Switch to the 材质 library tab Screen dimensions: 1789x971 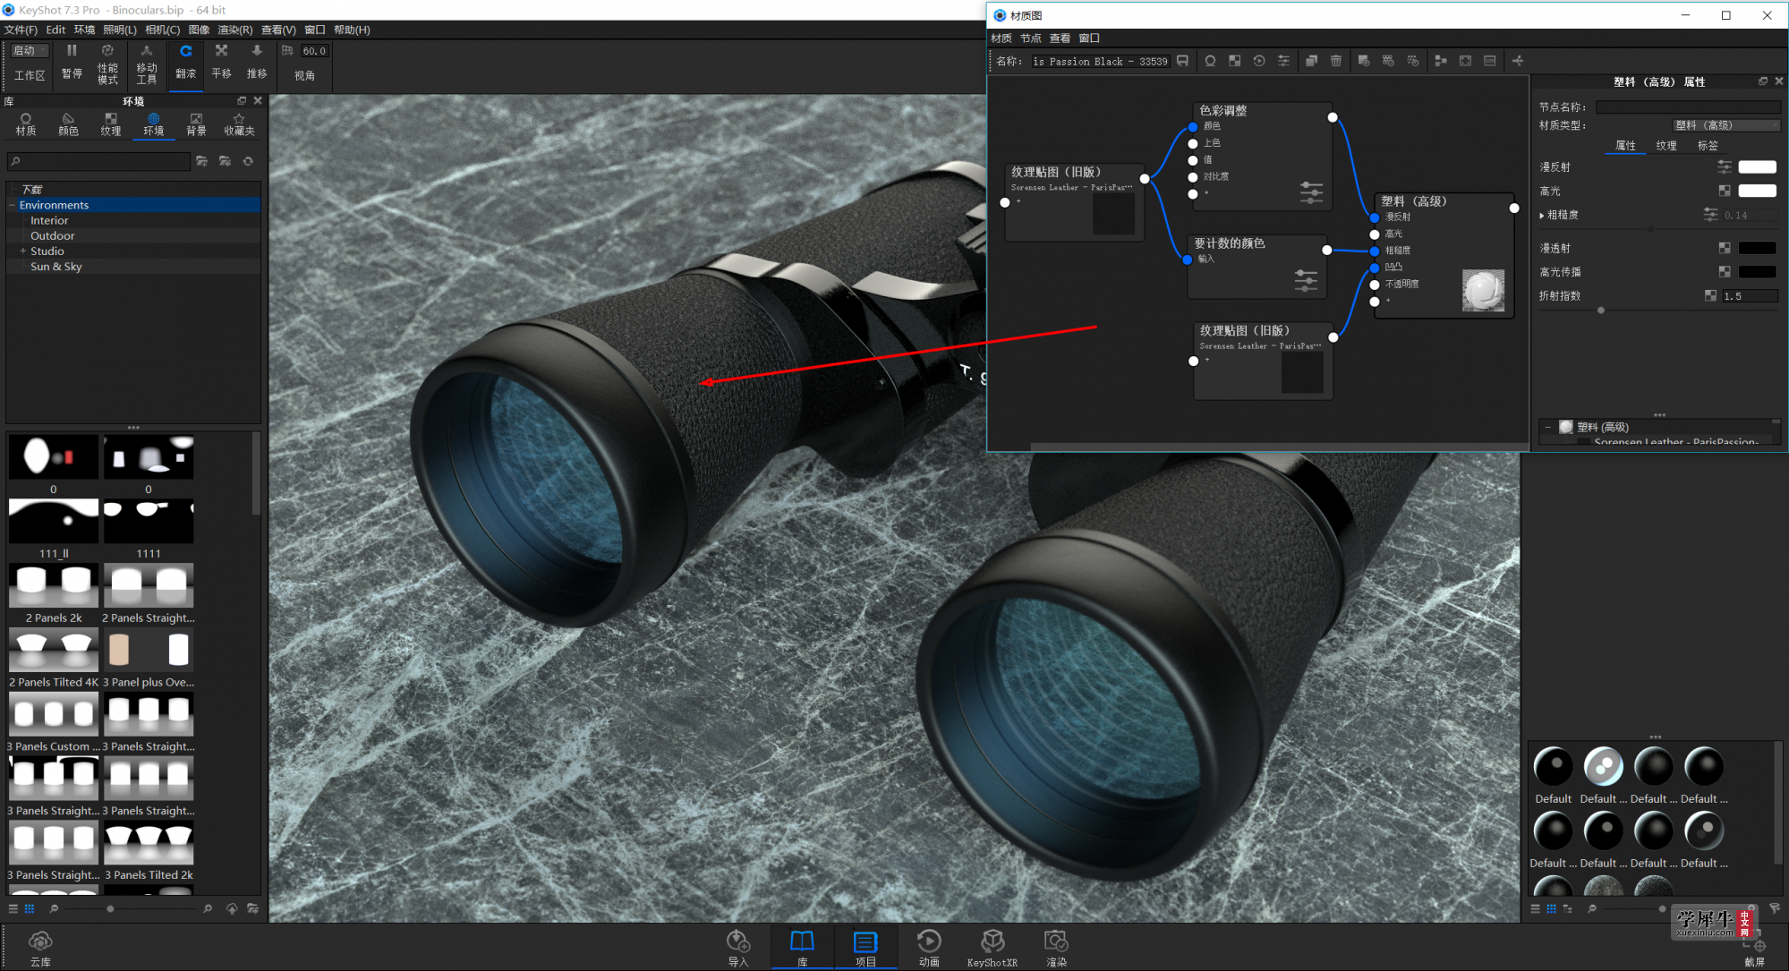26,124
